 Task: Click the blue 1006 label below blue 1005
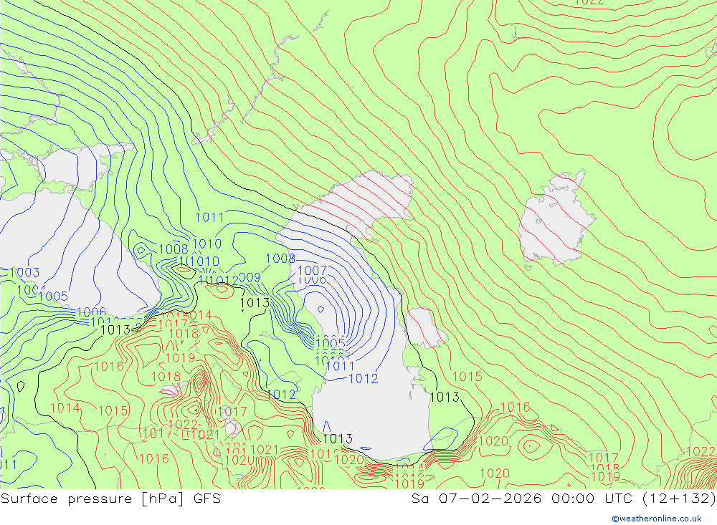coord(92,312)
